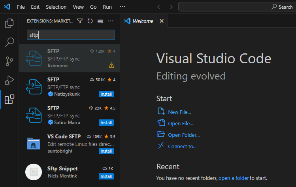
Task: Click the filter extensions funnel icon
Action: (x=80, y=21)
